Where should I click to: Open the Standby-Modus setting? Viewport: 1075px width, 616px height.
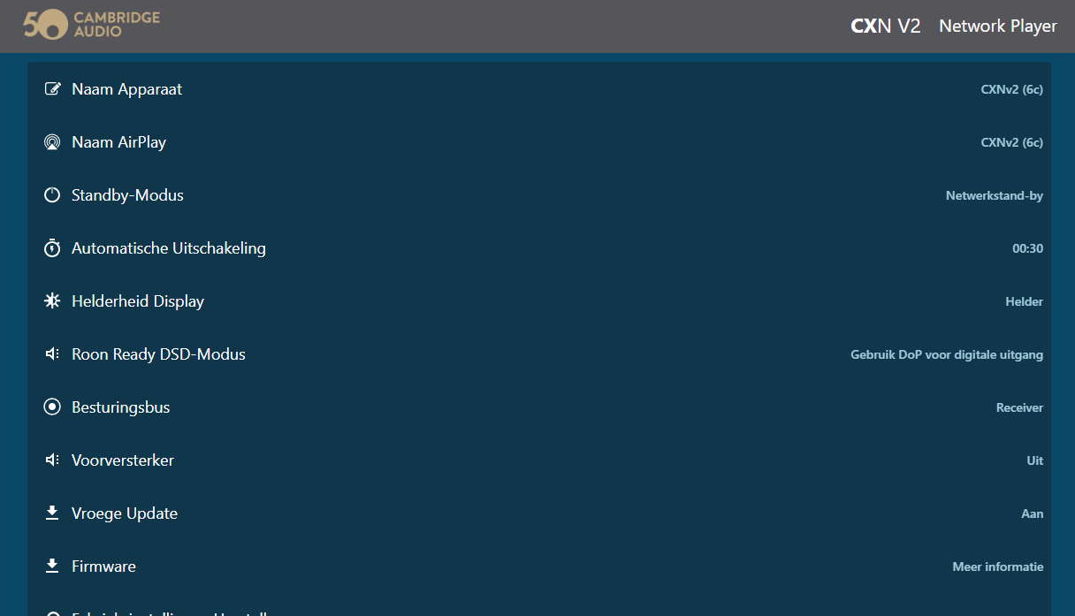[x=539, y=195]
